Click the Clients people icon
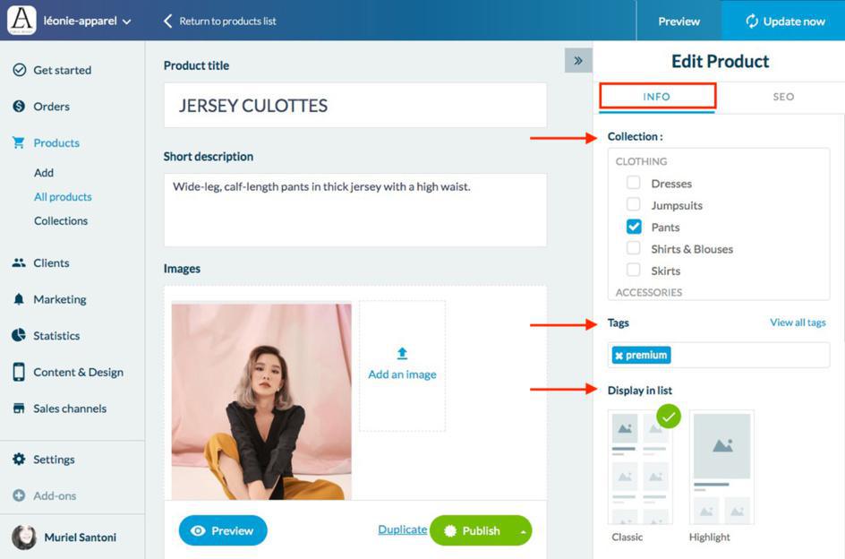The width and height of the screenshot is (845, 559). click(19, 263)
